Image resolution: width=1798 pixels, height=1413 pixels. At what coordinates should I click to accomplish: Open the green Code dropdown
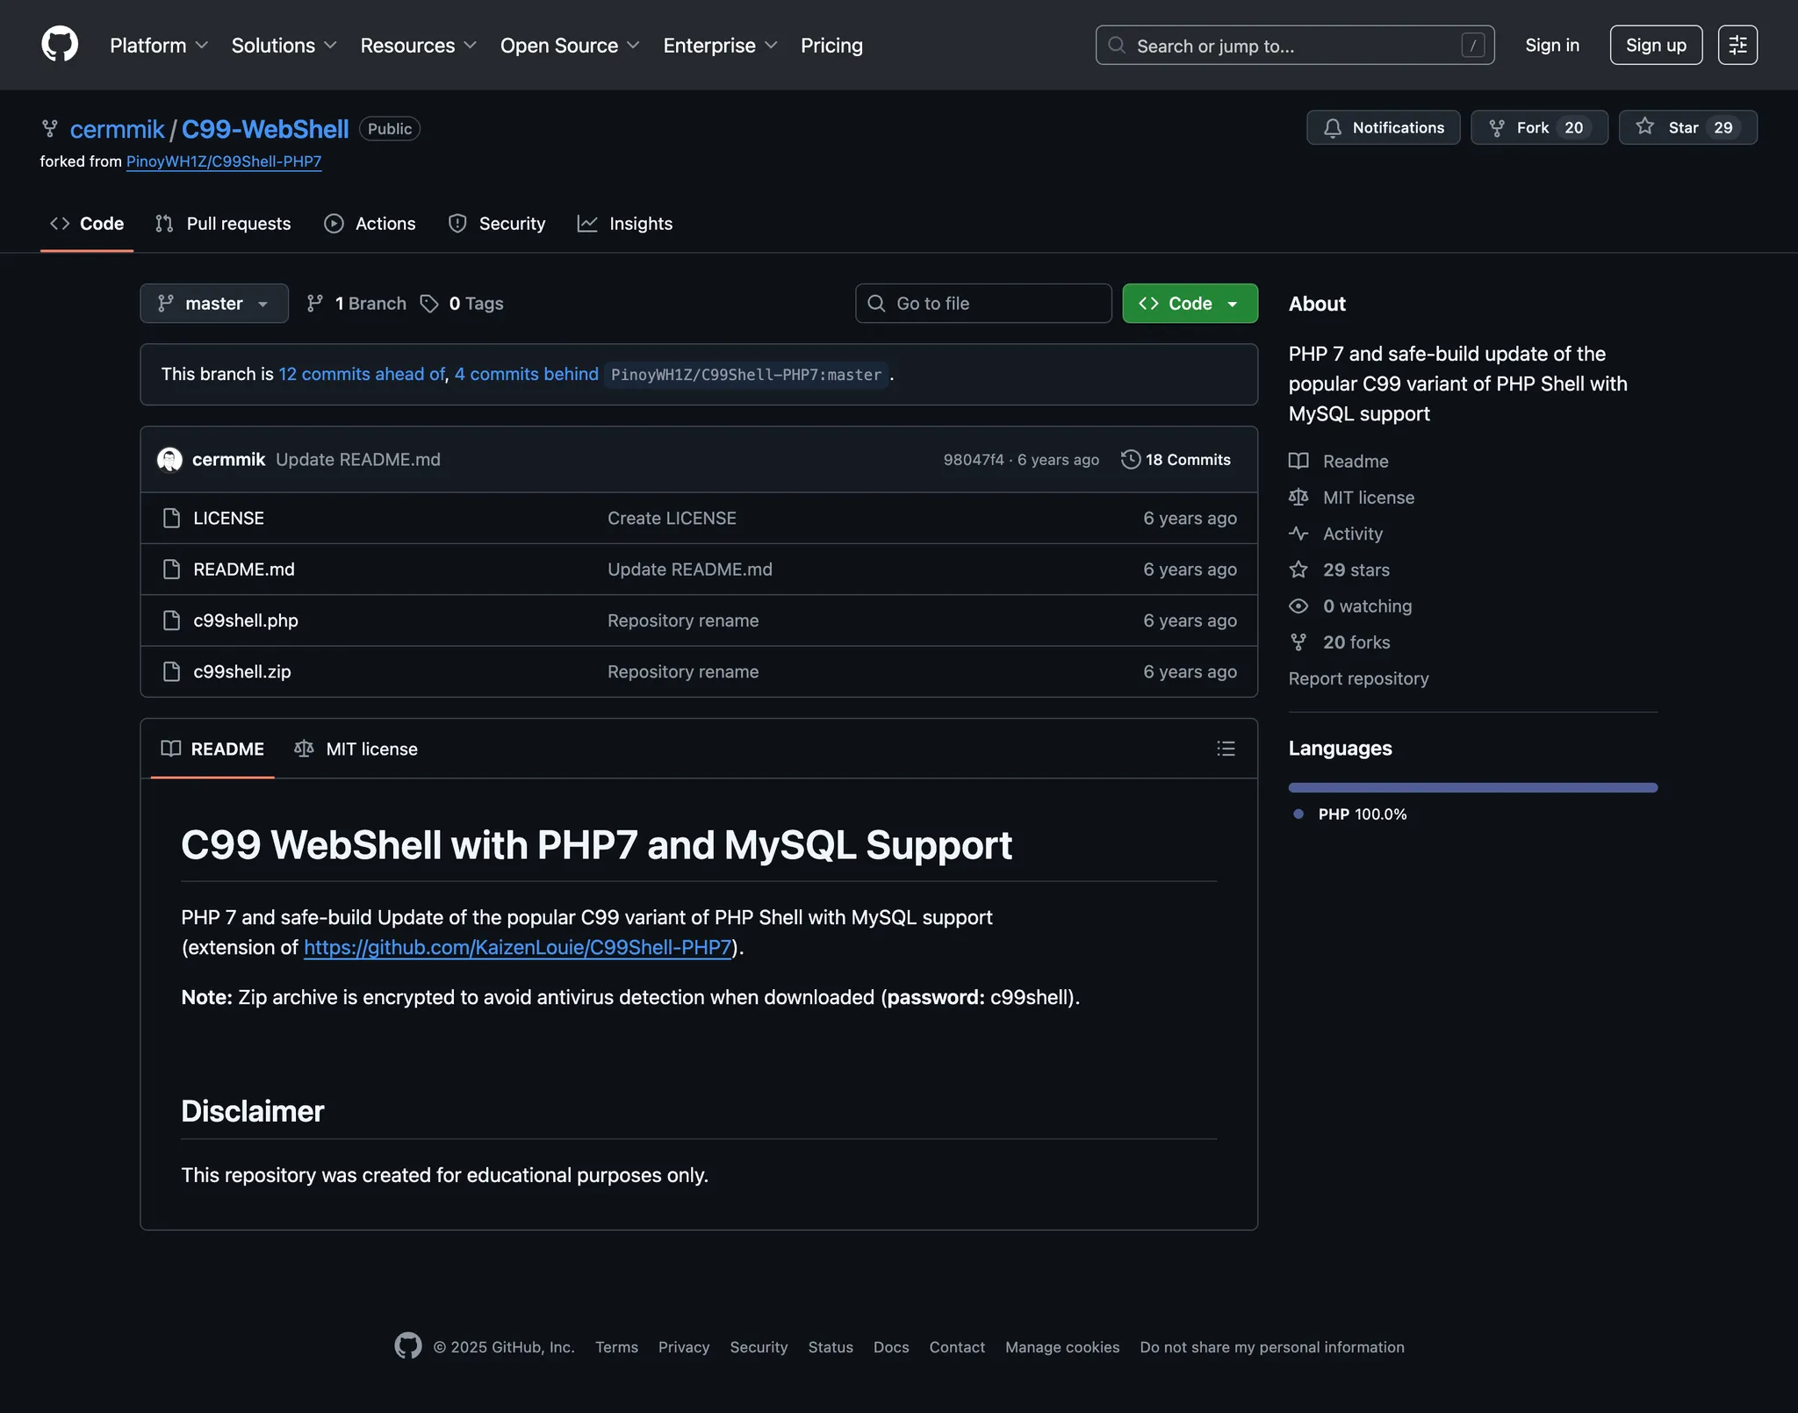(1189, 304)
